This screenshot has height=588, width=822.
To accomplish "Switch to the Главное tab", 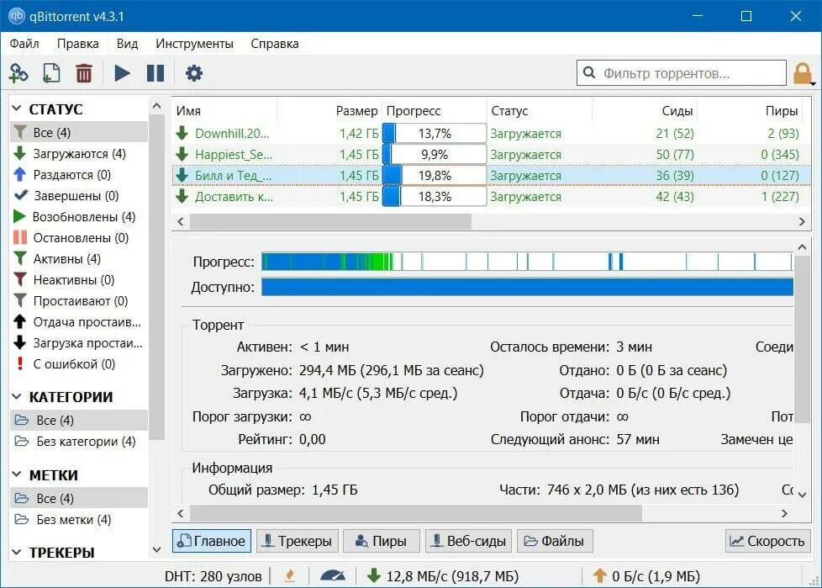I will [x=211, y=541].
